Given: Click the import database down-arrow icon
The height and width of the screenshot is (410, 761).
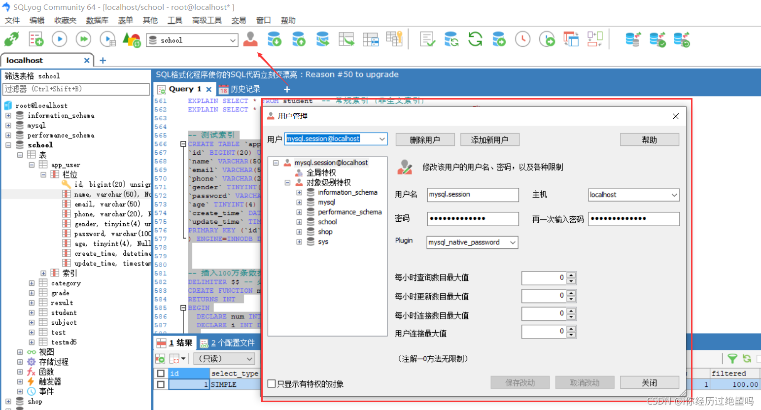Looking at the screenshot, I should coord(274,39).
